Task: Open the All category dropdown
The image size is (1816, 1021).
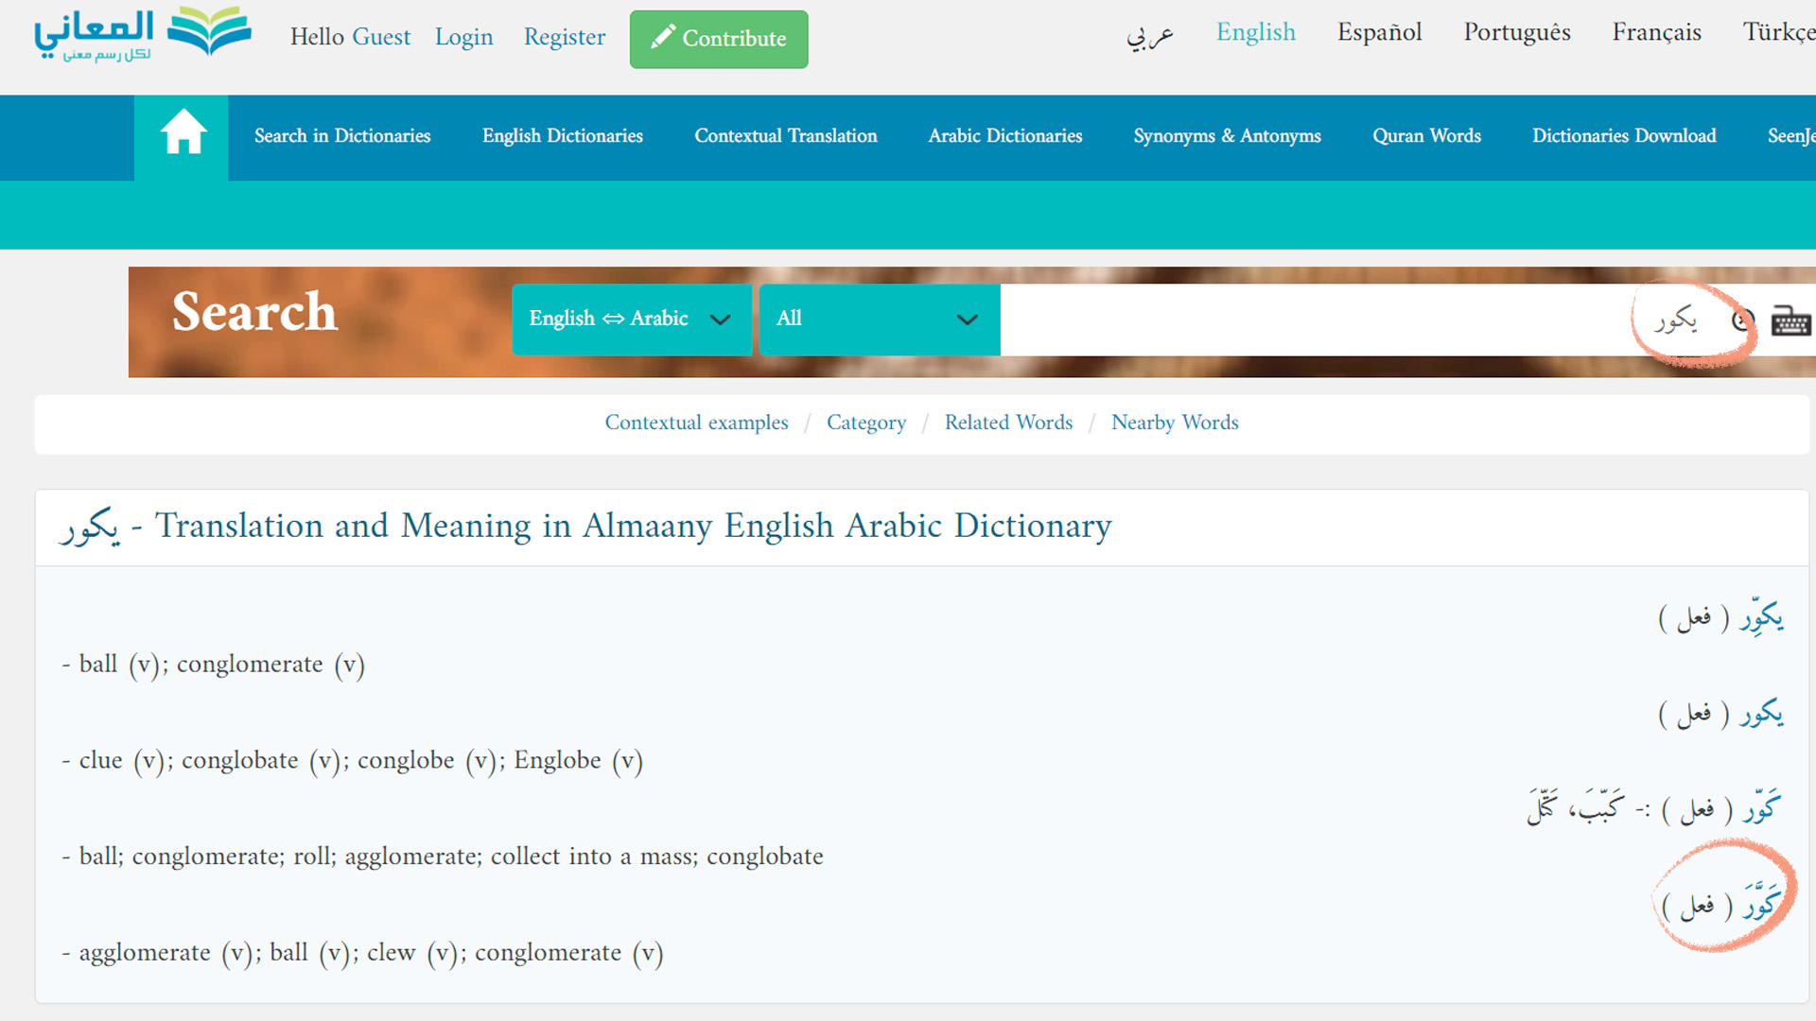Action: pos(879,320)
